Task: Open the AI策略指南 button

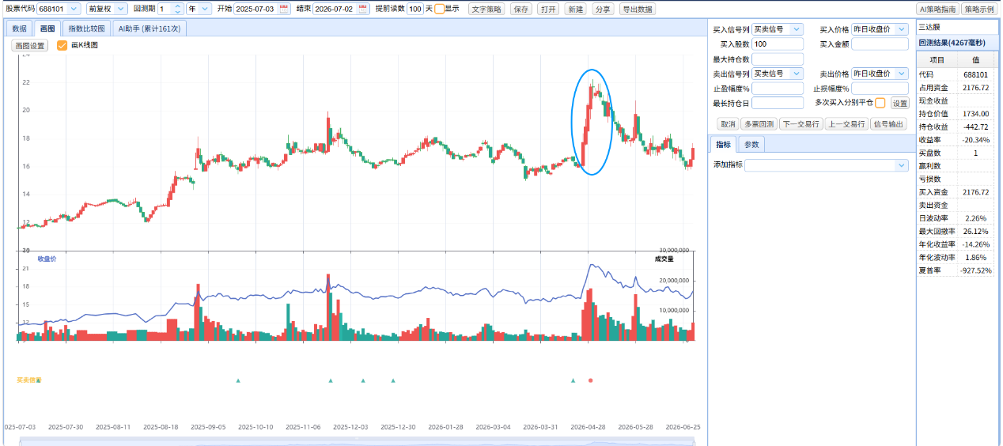Action: pos(937,9)
